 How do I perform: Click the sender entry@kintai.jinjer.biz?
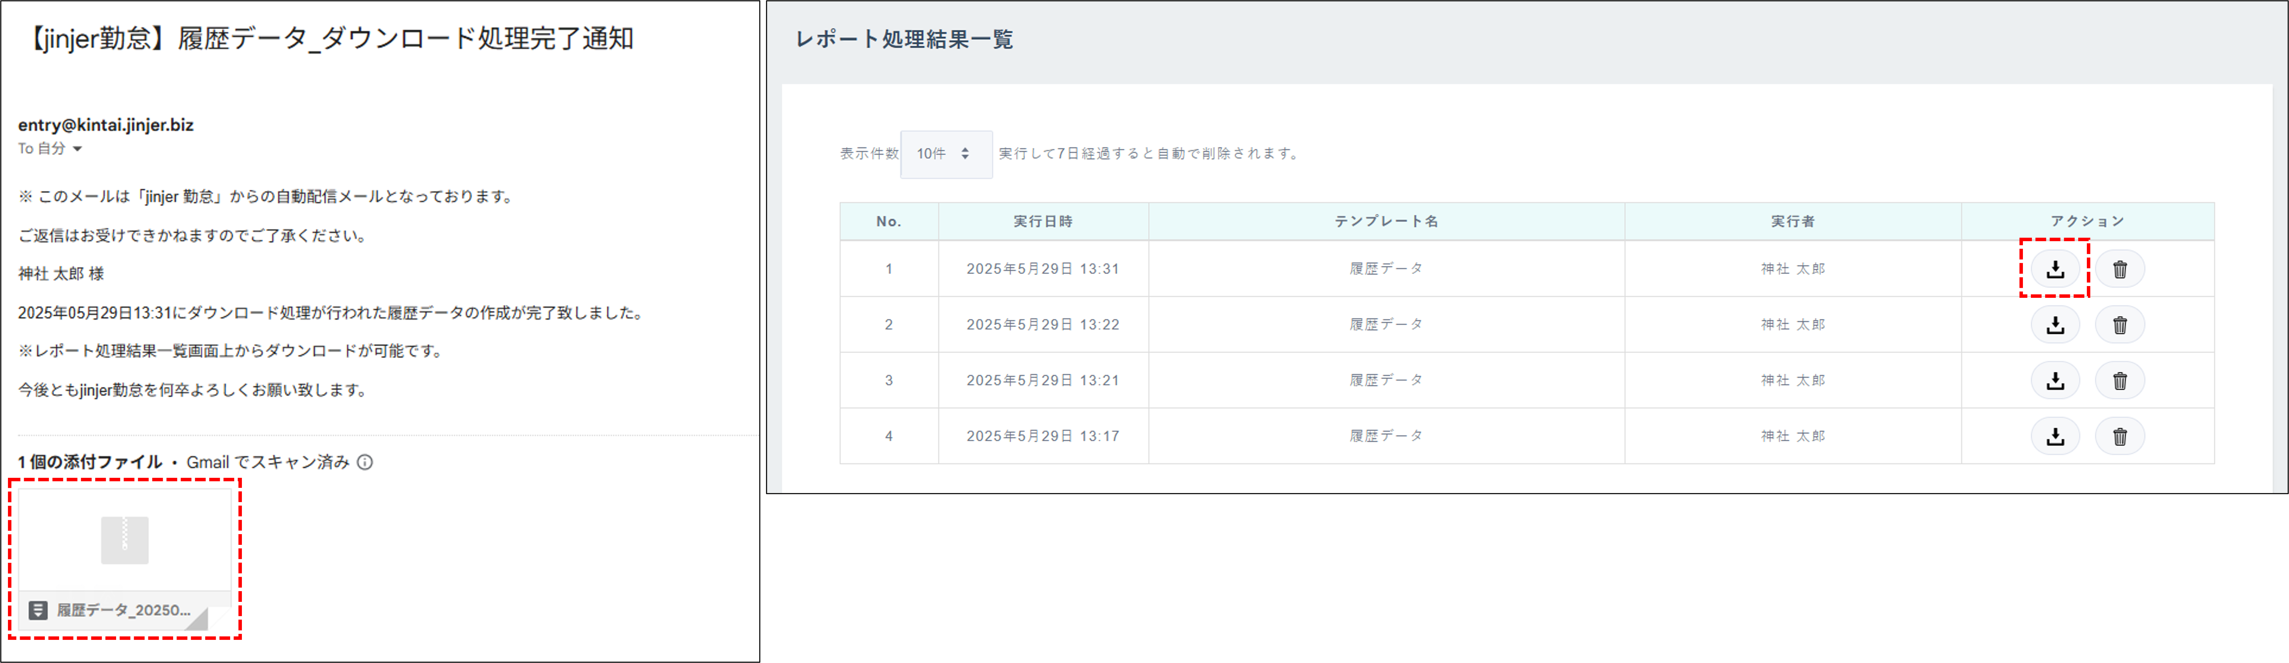[106, 125]
